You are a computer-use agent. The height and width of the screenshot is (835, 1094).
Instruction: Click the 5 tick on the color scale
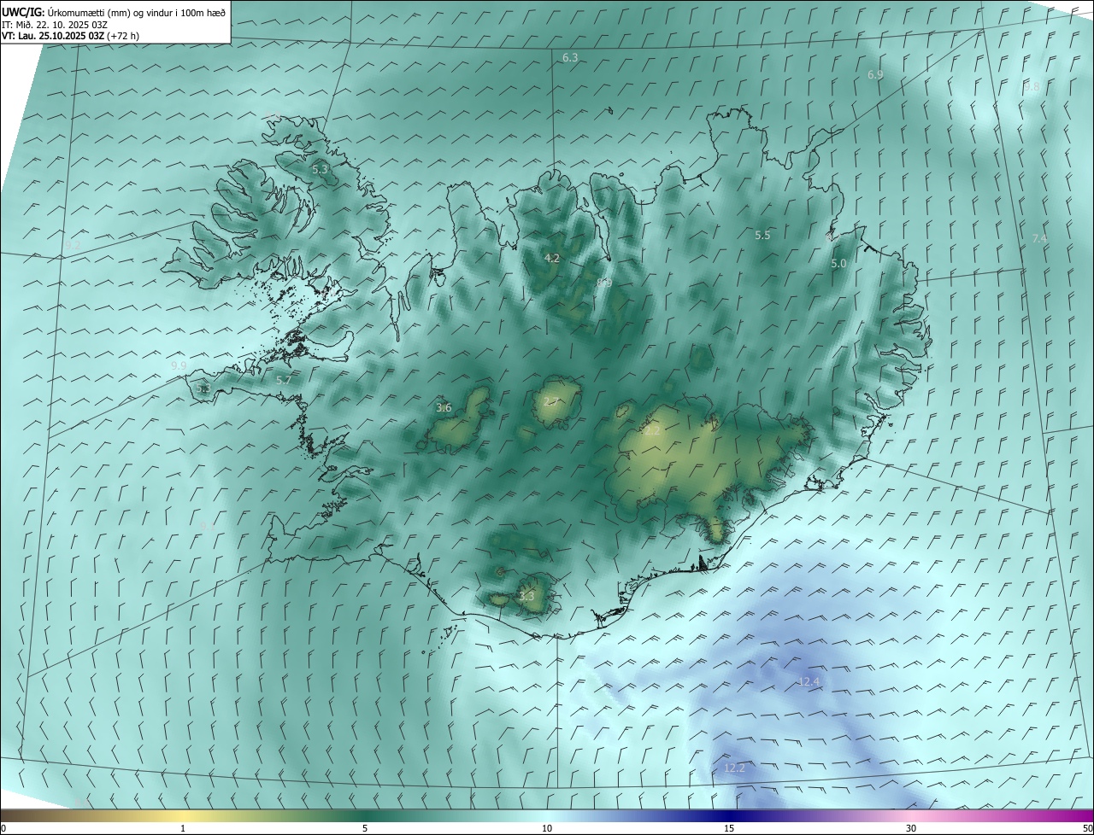365,829
